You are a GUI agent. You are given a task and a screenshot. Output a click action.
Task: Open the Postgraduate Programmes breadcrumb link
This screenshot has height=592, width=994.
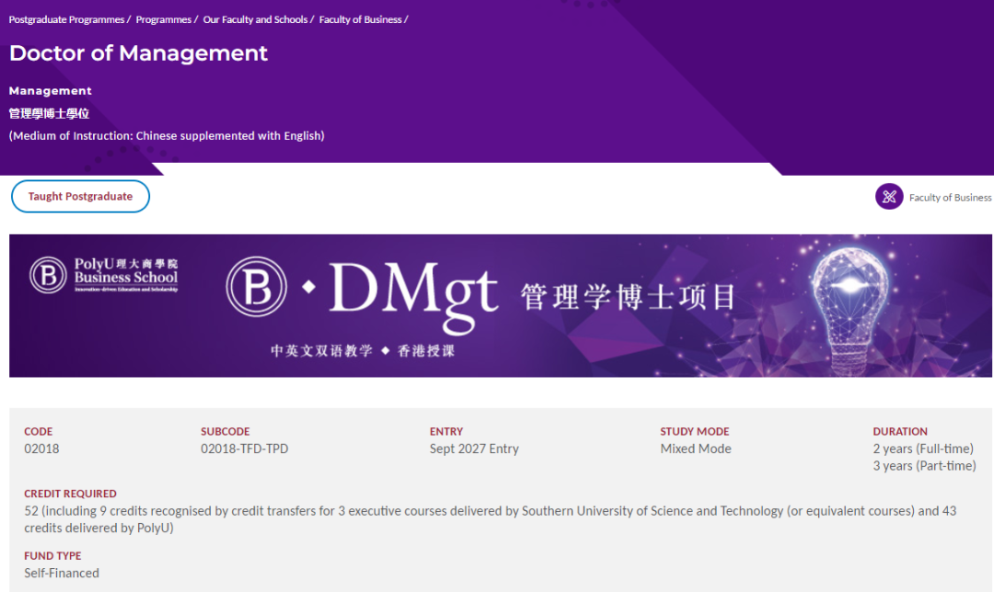click(66, 19)
